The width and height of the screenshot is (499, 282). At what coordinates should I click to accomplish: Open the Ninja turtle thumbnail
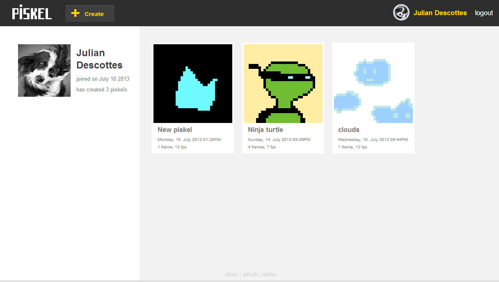[x=283, y=84]
